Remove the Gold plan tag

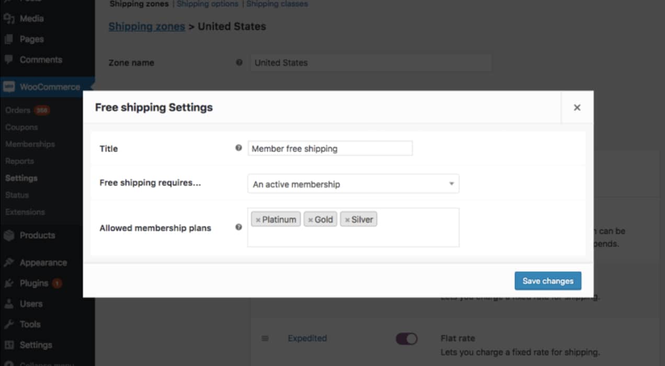[311, 220]
